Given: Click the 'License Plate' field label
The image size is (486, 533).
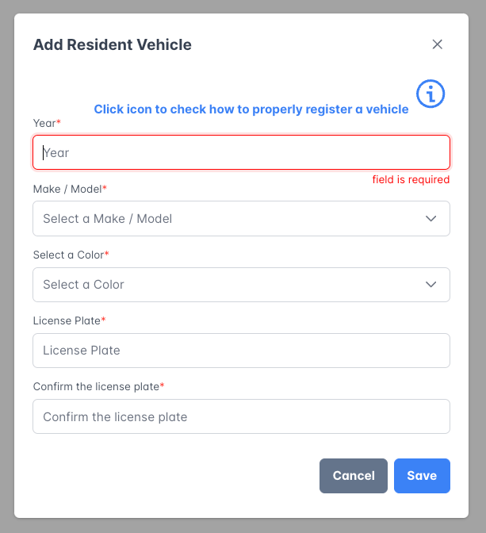Looking at the screenshot, I should click(x=67, y=320).
